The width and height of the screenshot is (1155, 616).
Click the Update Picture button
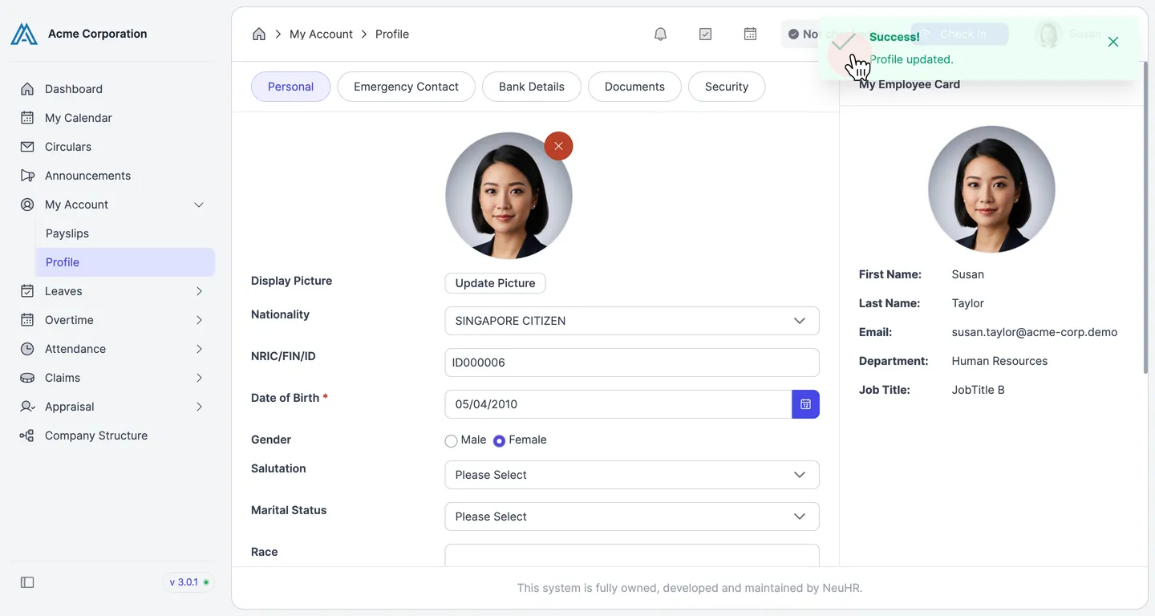pyautogui.click(x=495, y=283)
